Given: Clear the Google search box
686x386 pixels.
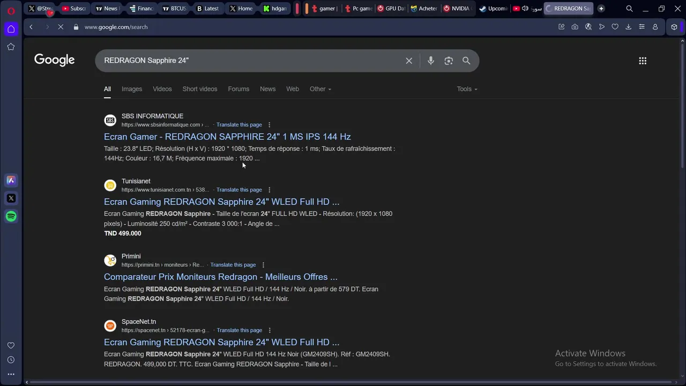Looking at the screenshot, I should pos(409,61).
